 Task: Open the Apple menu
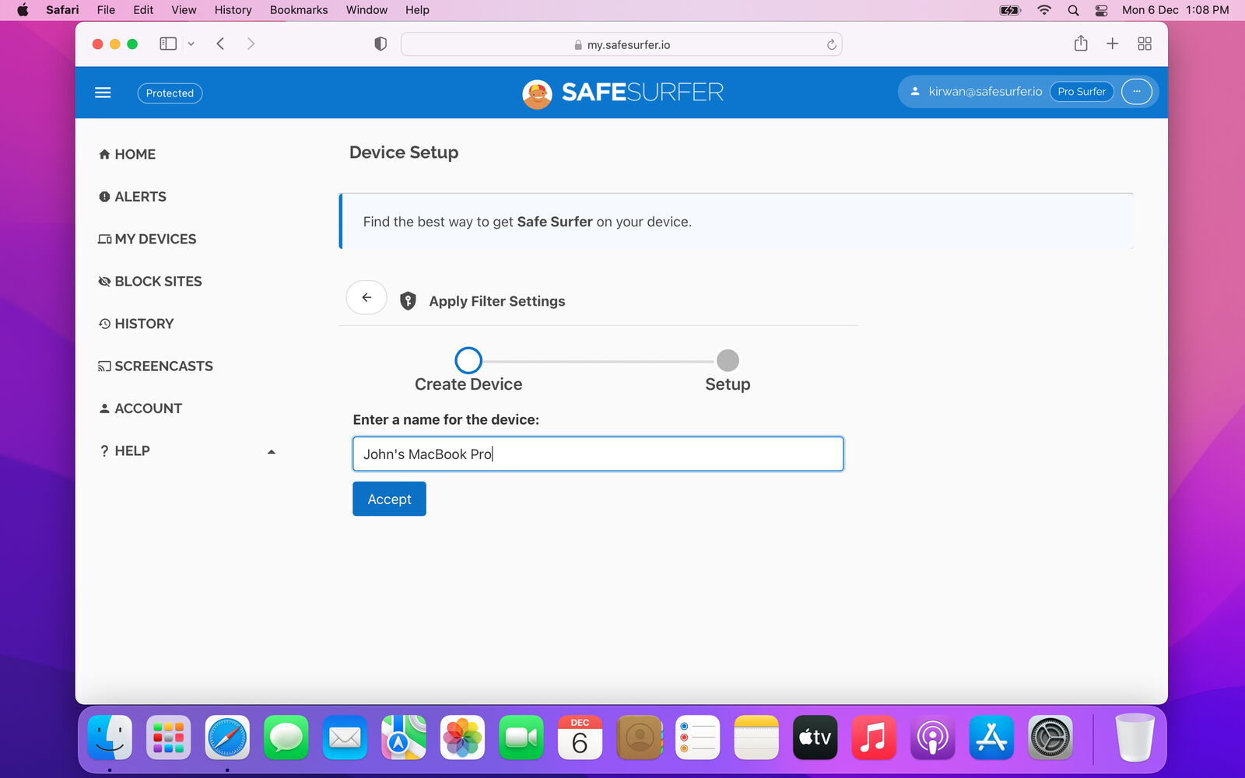[23, 10]
